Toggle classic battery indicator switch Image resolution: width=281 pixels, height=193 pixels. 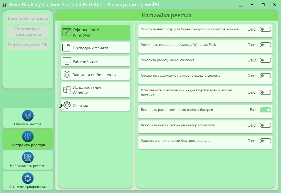coord(266,92)
